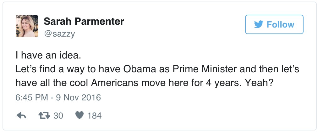Like the tweet with the heart icon
Viewport: 318px width, 132px height.
[x=79, y=116]
